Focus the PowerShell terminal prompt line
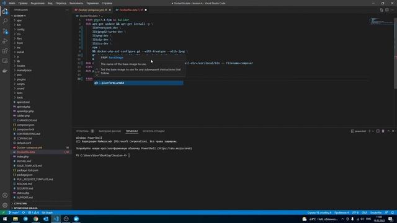Image resolution: width=397 pixels, height=223 pixels. [x=103, y=155]
